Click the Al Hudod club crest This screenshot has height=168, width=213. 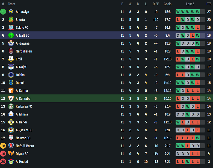(x=11, y=162)
